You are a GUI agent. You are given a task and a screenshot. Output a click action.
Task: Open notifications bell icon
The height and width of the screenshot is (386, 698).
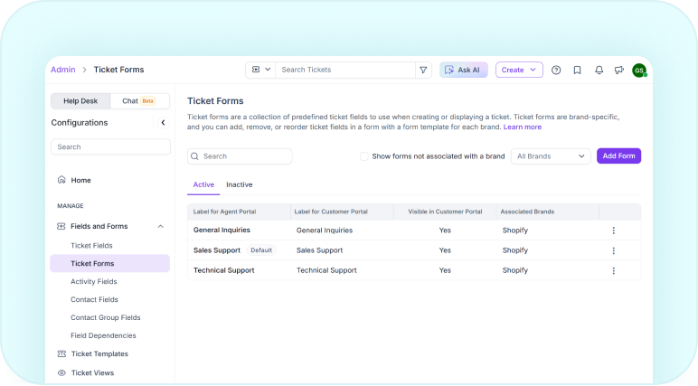(x=599, y=70)
